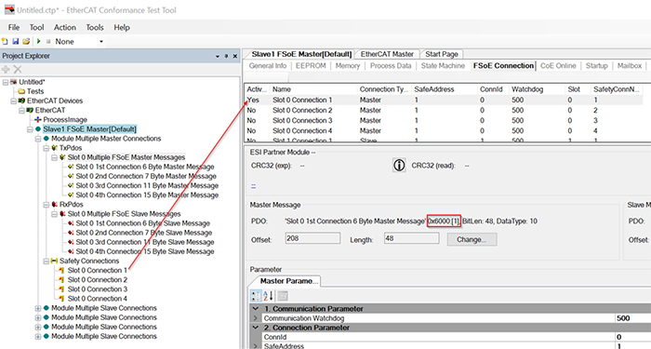
Task: Collapse the RxPdos node
Action: tap(46, 205)
